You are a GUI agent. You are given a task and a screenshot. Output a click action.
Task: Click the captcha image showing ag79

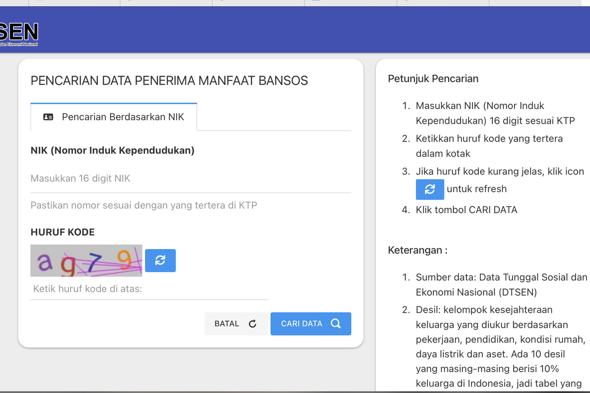[x=86, y=260]
